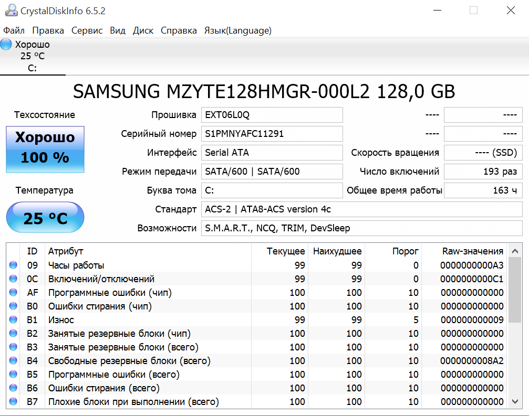Click the Буква тома field C:

coord(272,190)
